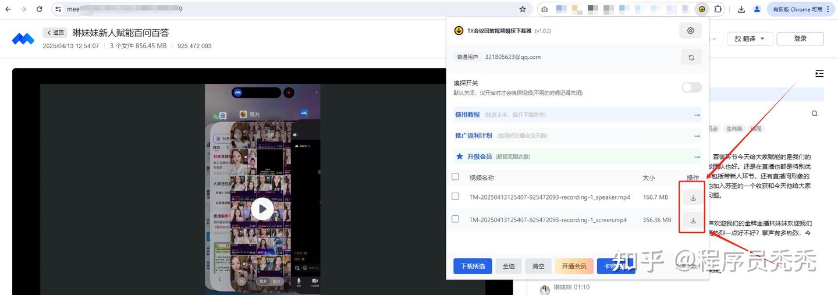Play the meeting recording video
This screenshot has height=295, width=838.
pyautogui.click(x=262, y=208)
